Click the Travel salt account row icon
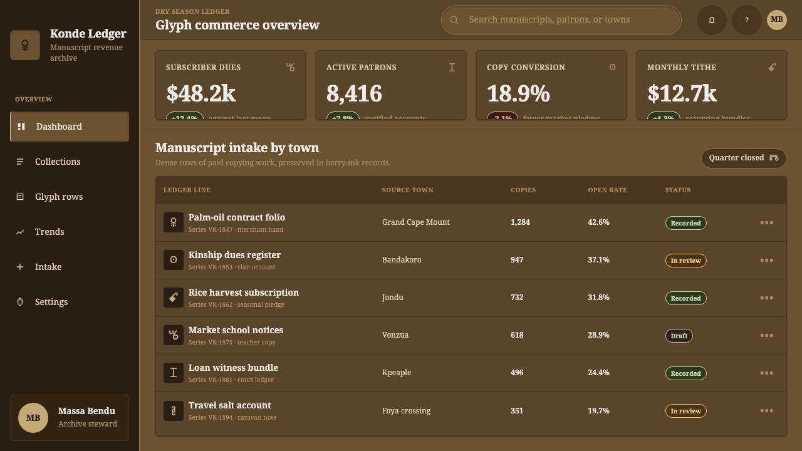Image resolution: width=802 pixels, height=451 pixels. click(174, 410)
